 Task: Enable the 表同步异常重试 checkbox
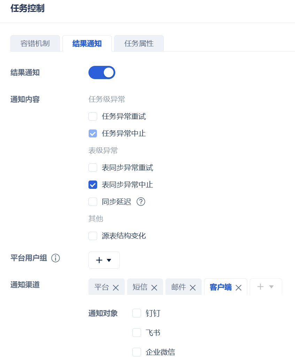click(93, 168)
